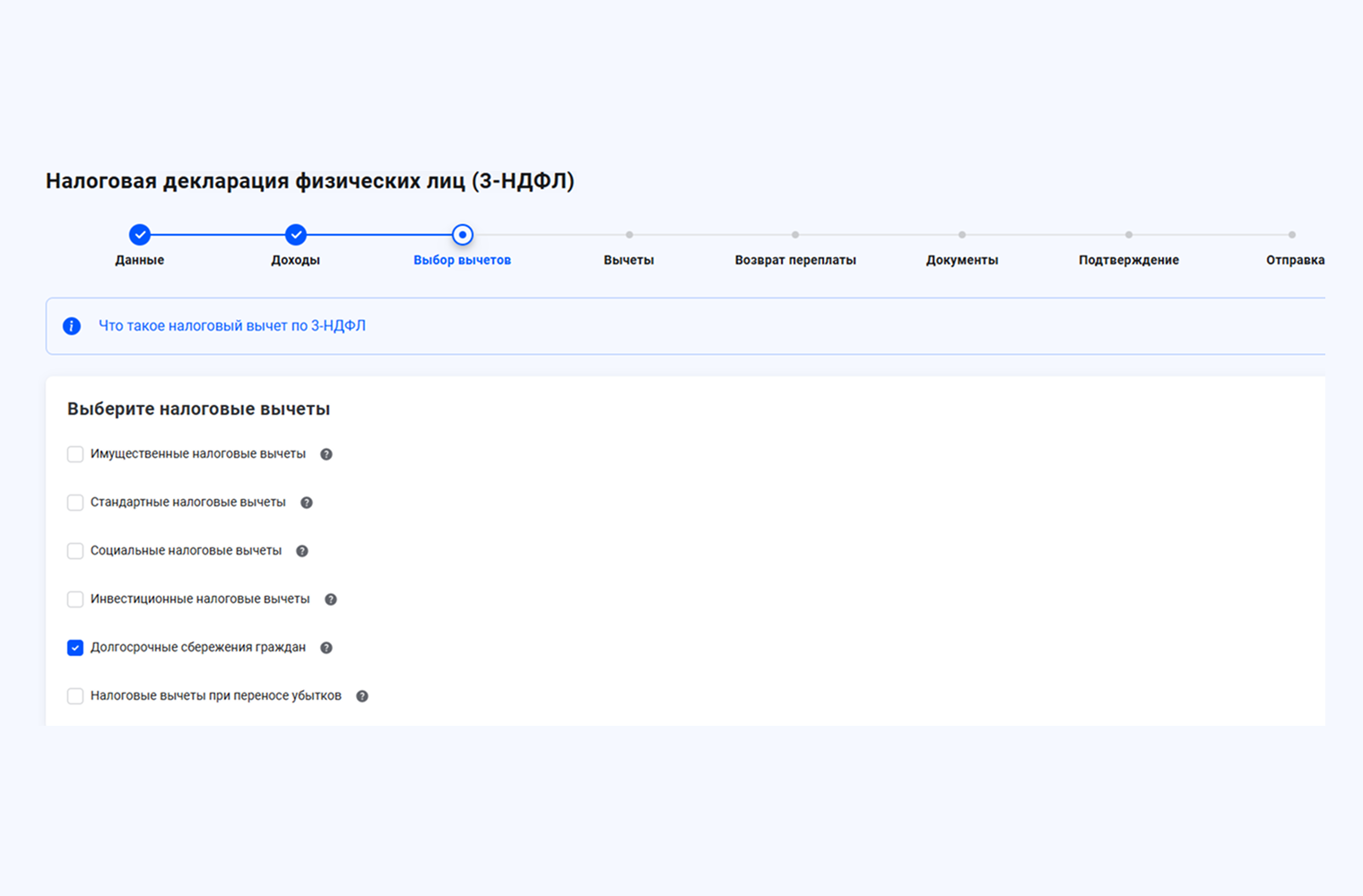Click help icon next to Имущественные налоговые вычеты
Viewport: 1363px width, 896px height.
point(326,454)
